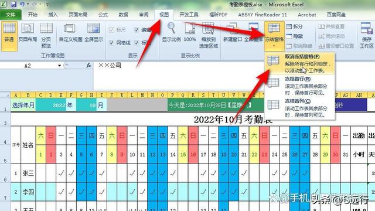Select column header B
This screenshot has height=211, width=375.
(28, 95)
